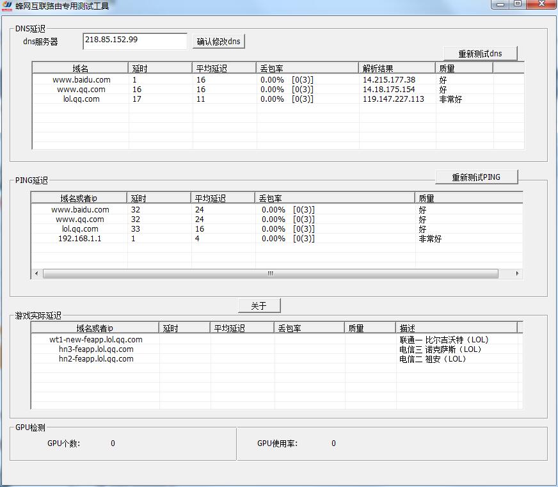The width and height of the screenshot is (558, 487).
Task: Open the 关于 about dialog
Action: pos(259,306)
